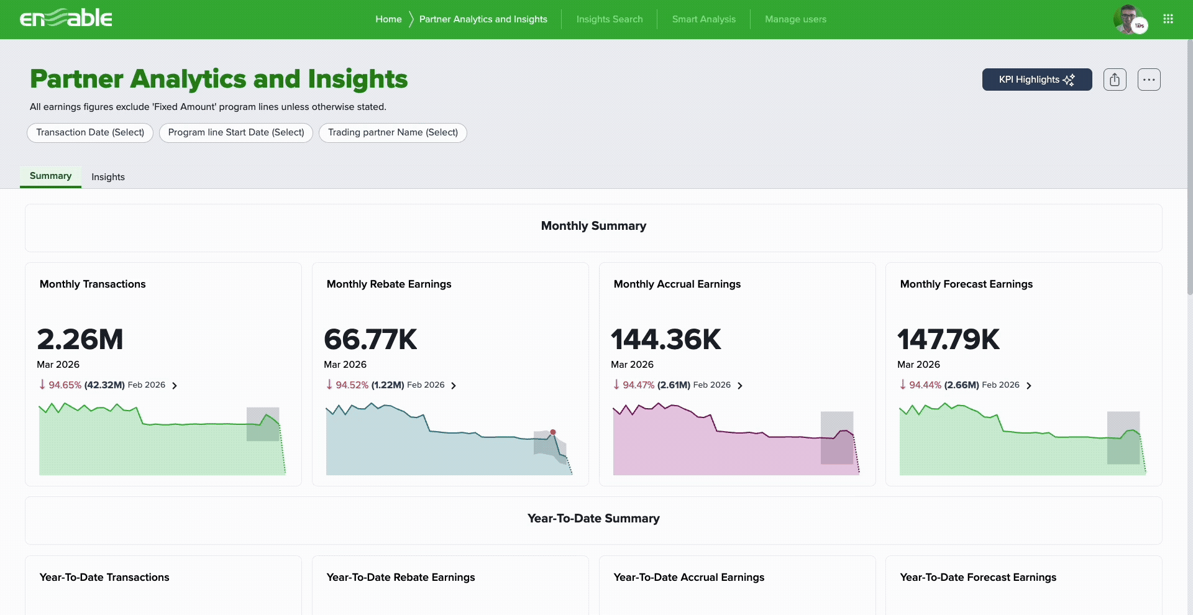Open the KPI Highlights panel

pyautogui.click(x=1036, y=80)
